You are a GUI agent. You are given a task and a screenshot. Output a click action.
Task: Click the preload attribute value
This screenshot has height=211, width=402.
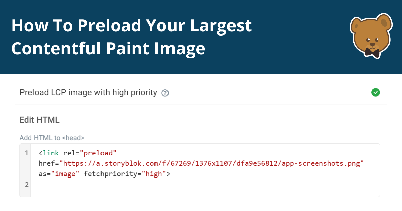point(99,153)
